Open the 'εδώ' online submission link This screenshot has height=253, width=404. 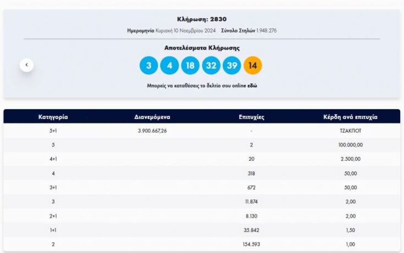[252, 86]
